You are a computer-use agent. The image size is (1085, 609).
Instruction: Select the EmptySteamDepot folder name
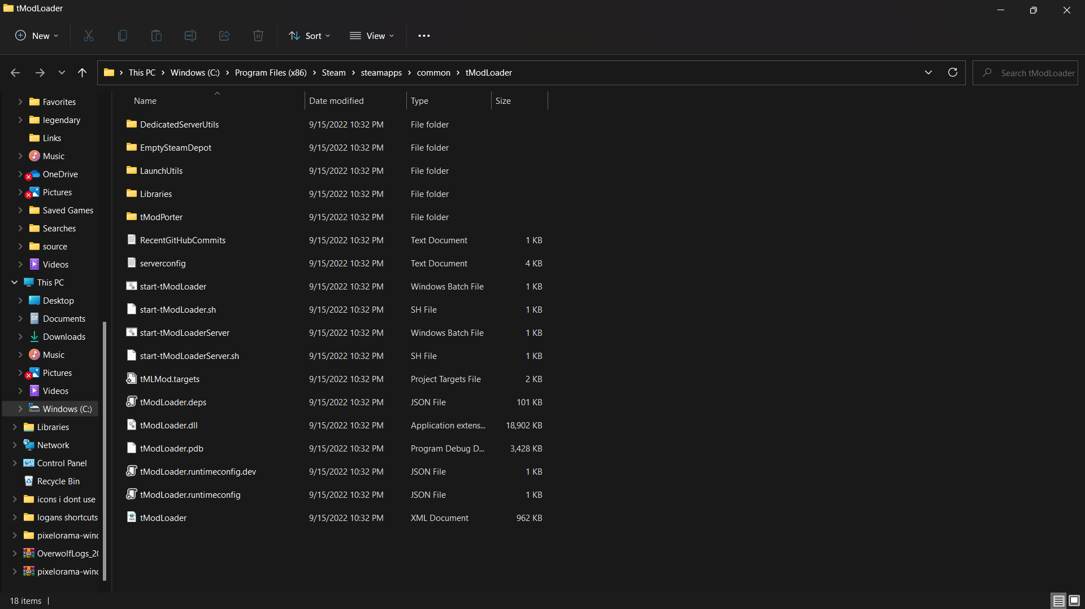[176, 148]
